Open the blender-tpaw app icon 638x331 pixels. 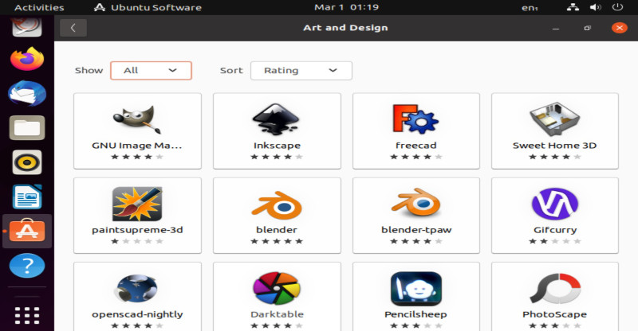click(415, 202)
